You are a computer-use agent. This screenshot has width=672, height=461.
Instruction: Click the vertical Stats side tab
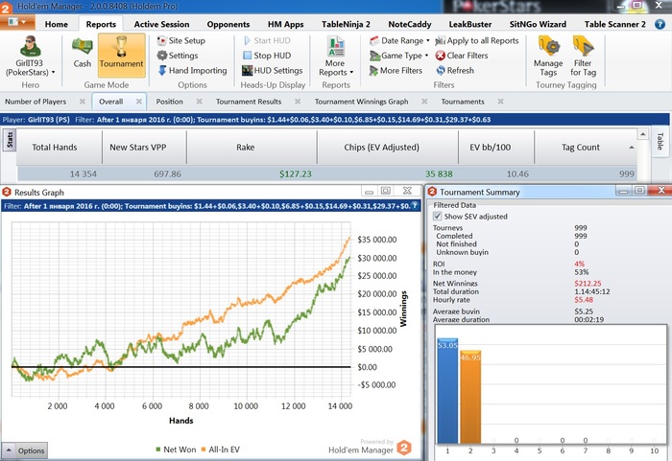pyautogui.click(x=10, y=140)
